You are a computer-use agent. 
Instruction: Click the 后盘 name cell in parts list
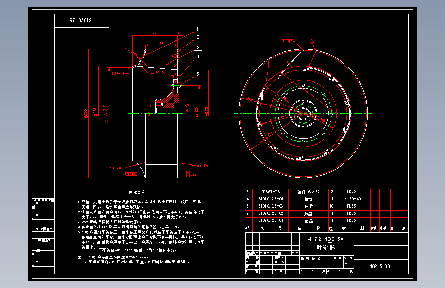[x=308, y=214]
